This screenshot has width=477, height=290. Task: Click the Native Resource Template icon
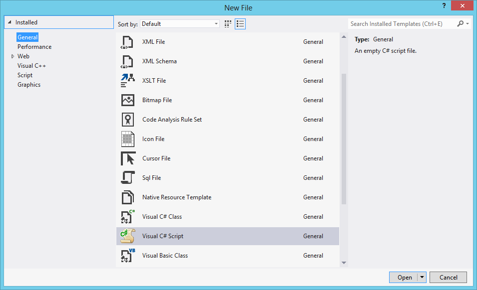128,197
